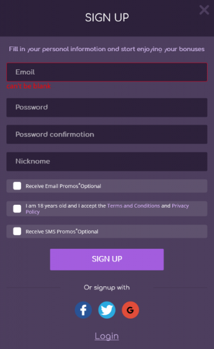Click the 'Or signup with' divider text

[x=107, y=287]
